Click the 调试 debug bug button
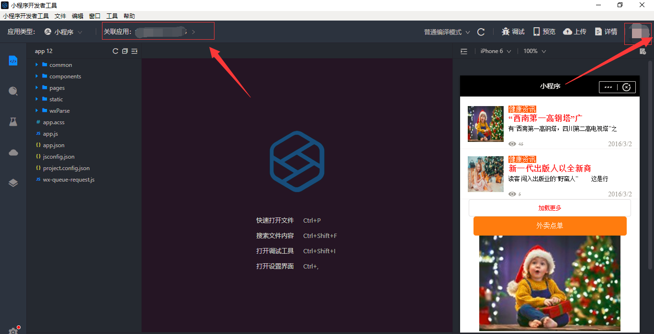654x334 pixels. pyautogui.click(x=513, y=32)
